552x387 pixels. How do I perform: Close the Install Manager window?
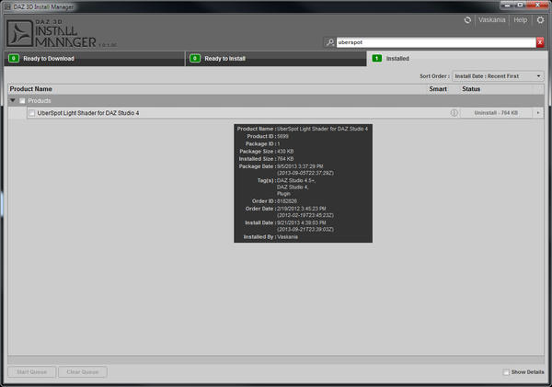537,5
